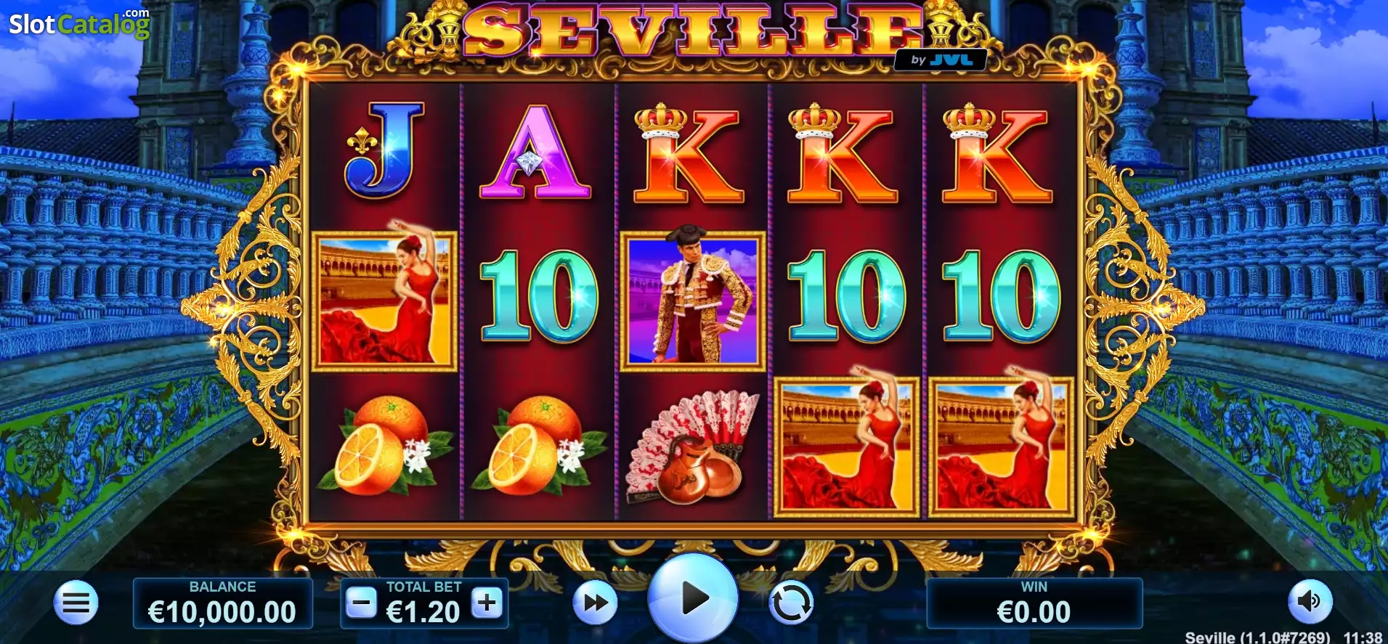
Task: Click the balance display €10,000.00
Action: point(222,603)
